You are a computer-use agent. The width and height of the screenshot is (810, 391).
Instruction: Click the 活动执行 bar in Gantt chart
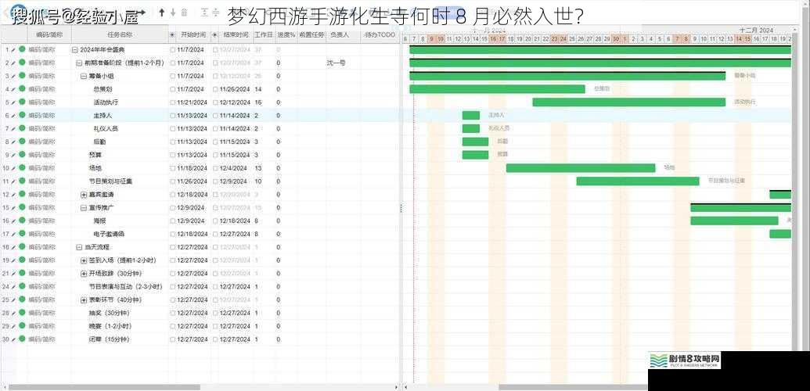(x=628, y=102)
